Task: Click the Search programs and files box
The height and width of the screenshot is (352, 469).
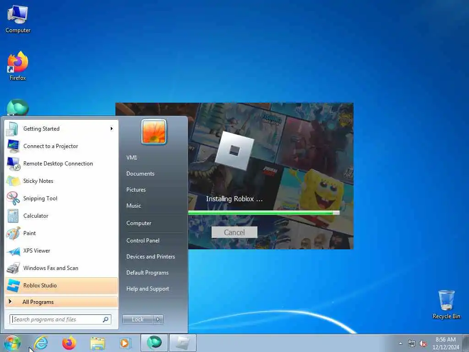Action: tap(60, 319)
